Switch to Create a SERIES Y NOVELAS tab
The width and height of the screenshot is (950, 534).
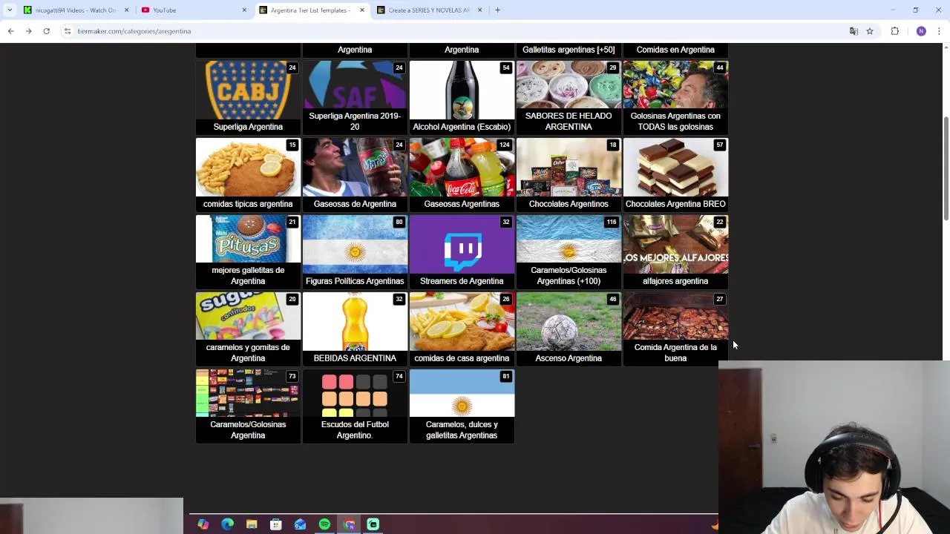tap(430, 10)
